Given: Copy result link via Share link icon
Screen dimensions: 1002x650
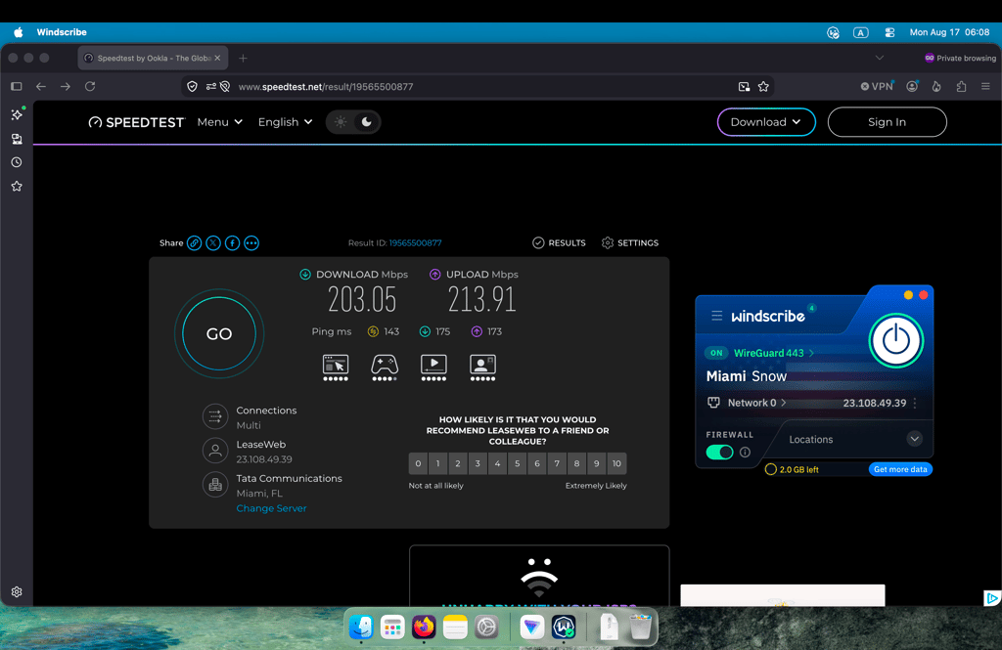Looking at the screenshot, I should [x=195, y=243].
